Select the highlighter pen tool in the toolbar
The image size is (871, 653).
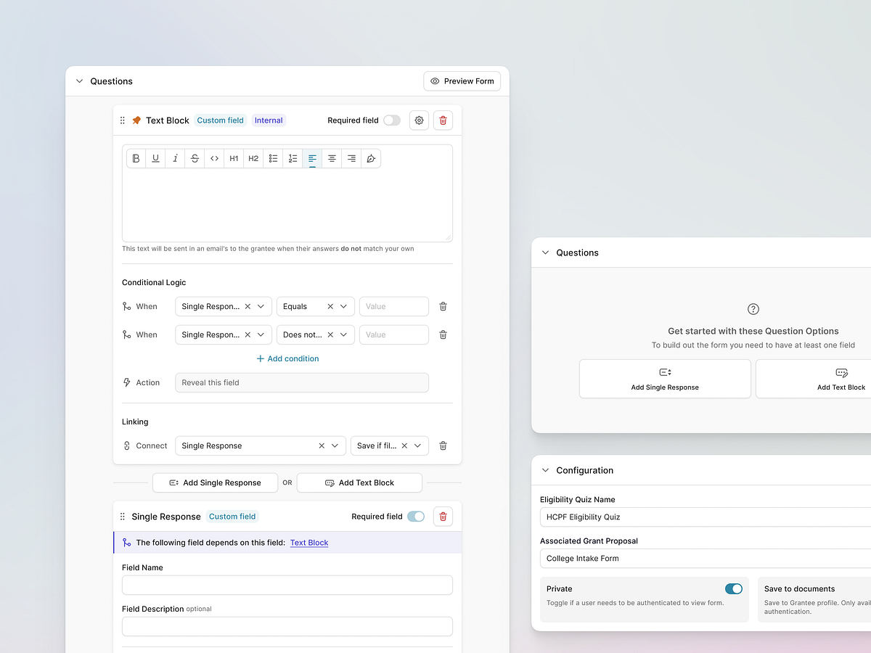click(372, 158)
